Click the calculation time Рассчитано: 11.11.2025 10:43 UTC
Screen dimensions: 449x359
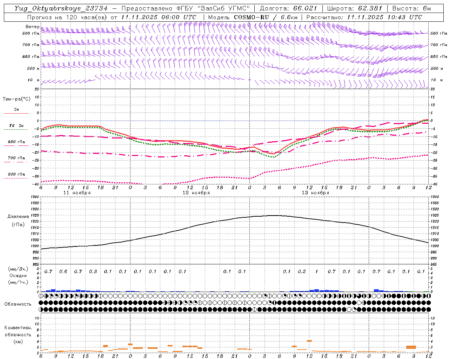click(364, 17)
